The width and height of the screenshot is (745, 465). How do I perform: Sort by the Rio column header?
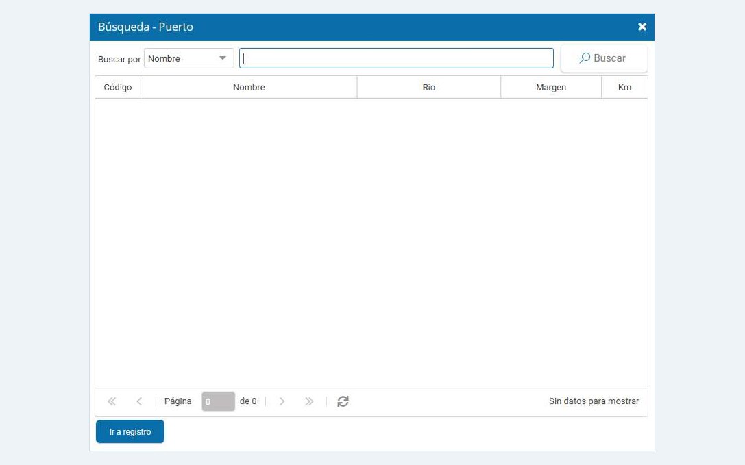point(428,88)
